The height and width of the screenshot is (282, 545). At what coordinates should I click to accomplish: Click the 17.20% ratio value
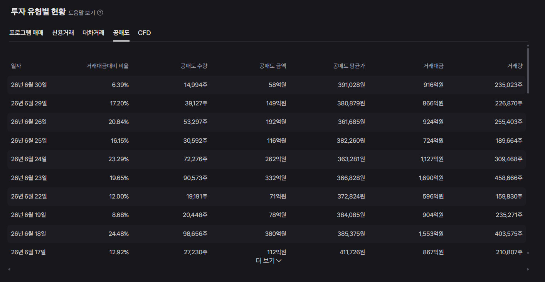coord(119,103)
